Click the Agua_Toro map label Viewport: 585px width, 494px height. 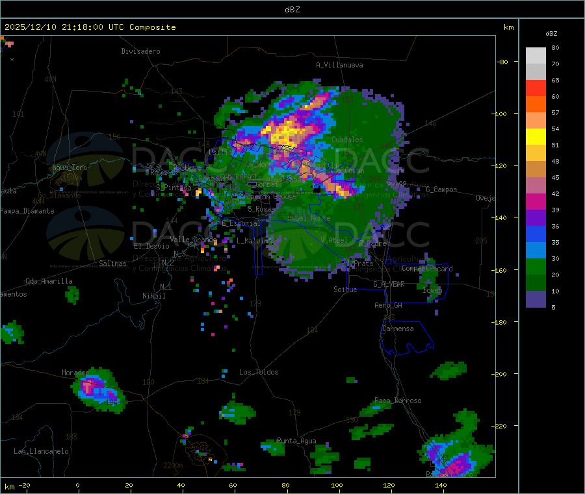coord(70,167)
